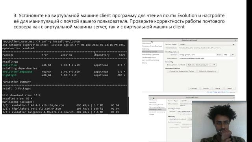The image size is (252, 142).
Task: Click the highlight-3.60-5.el9.x86_64.rpm download line
Action: tap(61, 109)
